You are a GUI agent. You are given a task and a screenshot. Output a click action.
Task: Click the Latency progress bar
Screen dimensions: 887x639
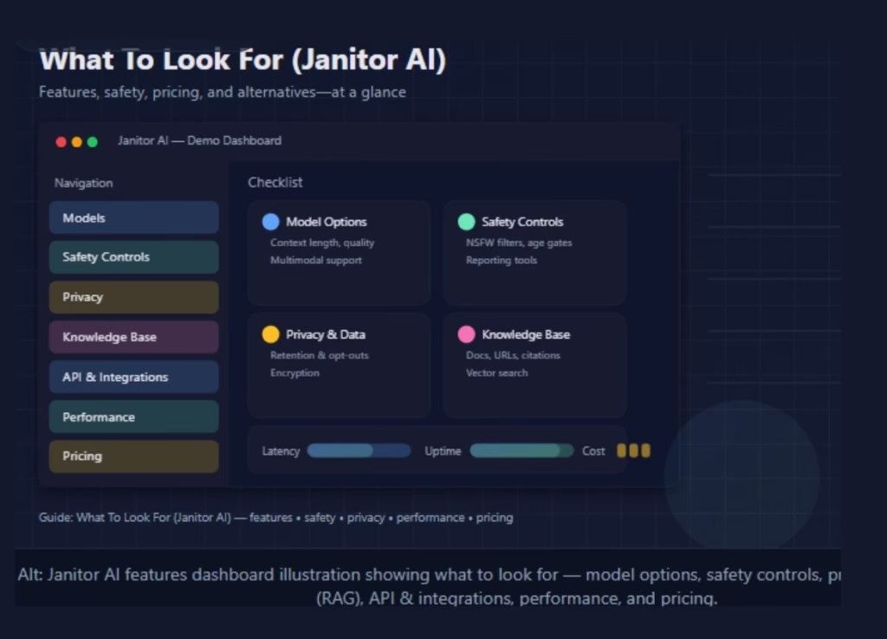[x=359, y=451]
